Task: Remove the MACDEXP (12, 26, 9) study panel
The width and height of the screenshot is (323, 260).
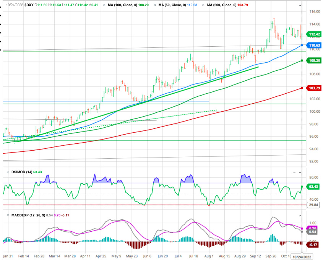Action: [x=8, y=215]
